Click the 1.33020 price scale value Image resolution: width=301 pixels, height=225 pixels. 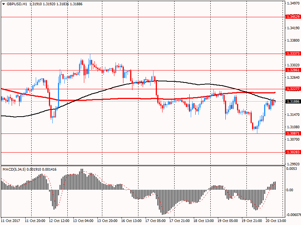click(293, 65)
